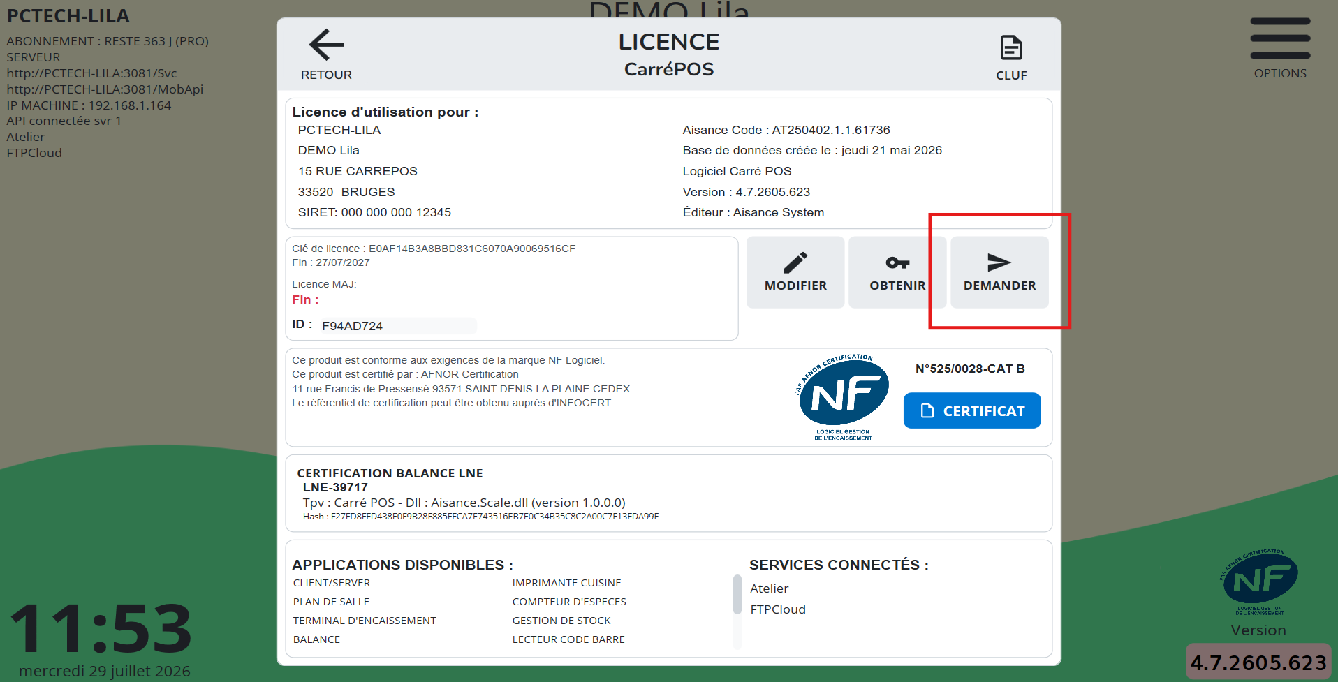Open the OPTIONS hamburger menu
Screen dimensions: 1338x682
(1280, 39)
